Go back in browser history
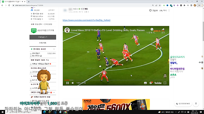The height and width of the screenshot is (114, 204). 2,5
